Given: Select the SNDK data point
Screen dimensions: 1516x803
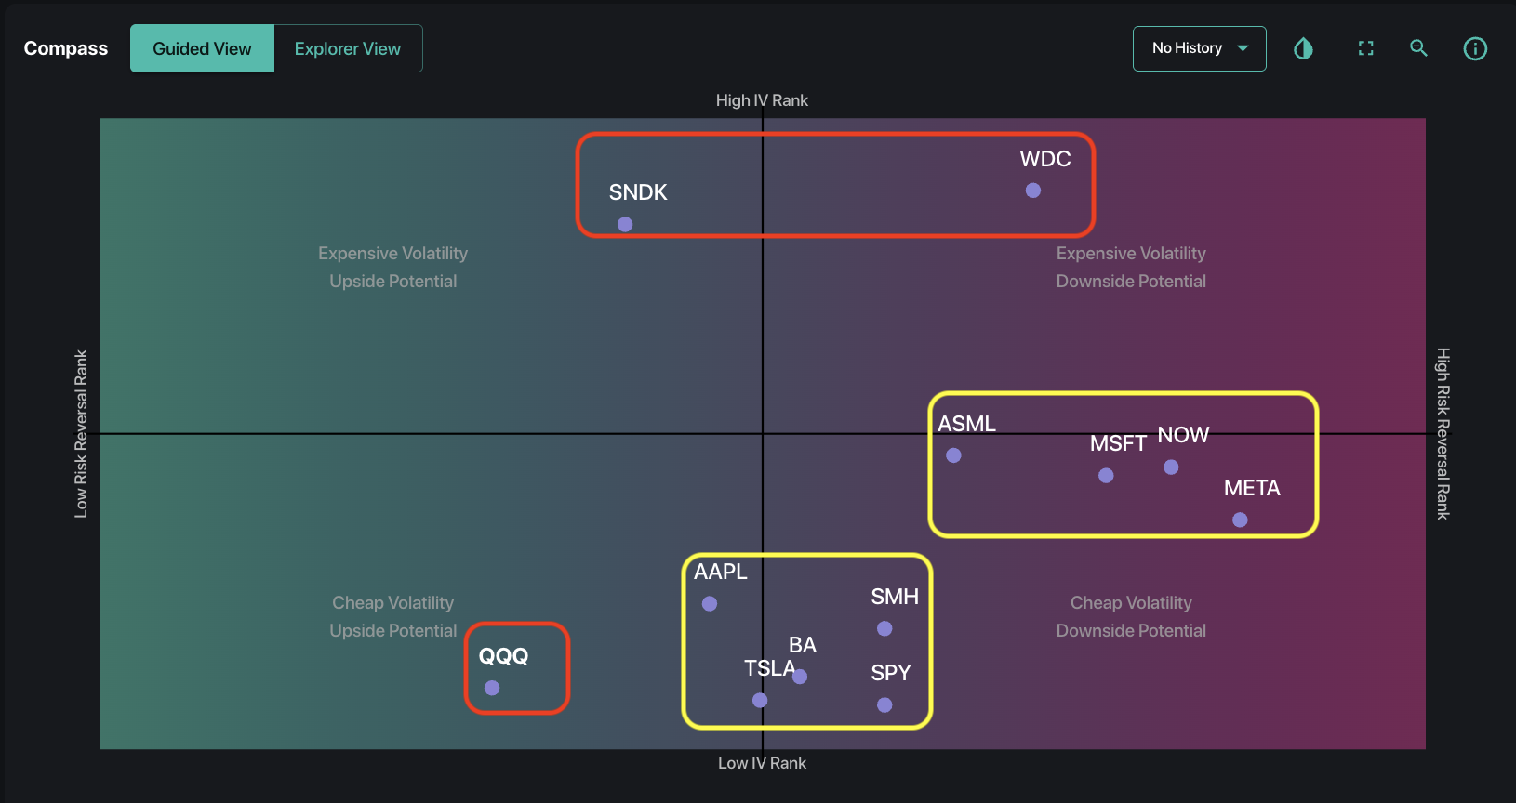Looking at the screenshot, I should (x=625, y=224).
